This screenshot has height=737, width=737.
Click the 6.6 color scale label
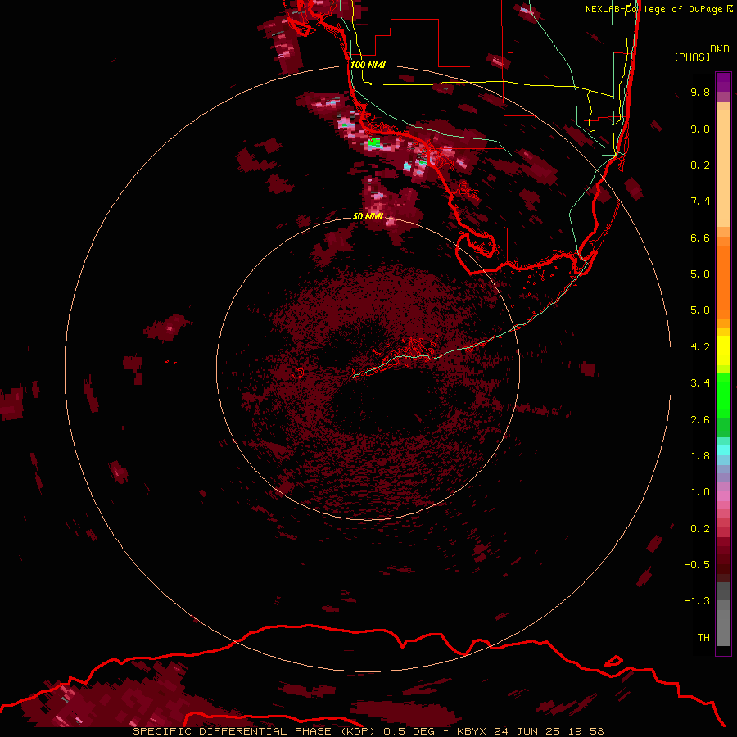(700, 237)
